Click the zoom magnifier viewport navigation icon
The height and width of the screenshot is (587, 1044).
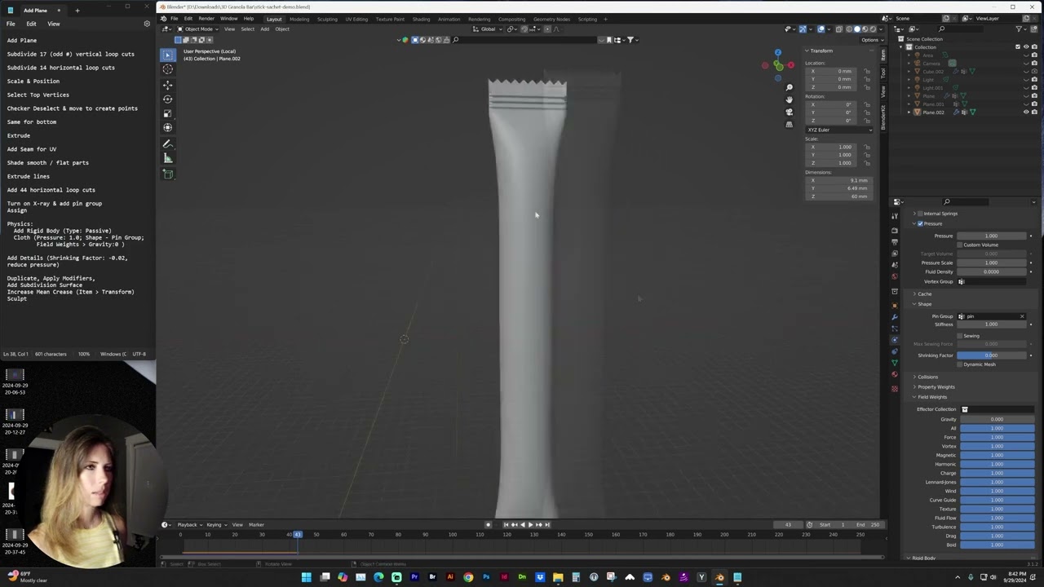coord(789,87)
